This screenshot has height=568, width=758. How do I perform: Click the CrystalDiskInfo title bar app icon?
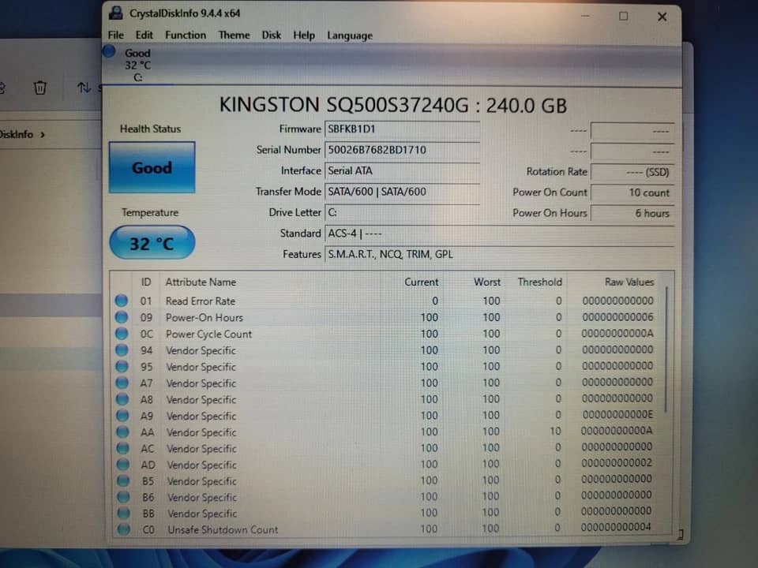pyautogui.click(x=115, y=13)
